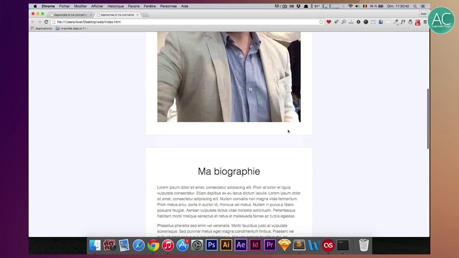
Task: Open the Fichier menu
Action: tap(65, 6)
